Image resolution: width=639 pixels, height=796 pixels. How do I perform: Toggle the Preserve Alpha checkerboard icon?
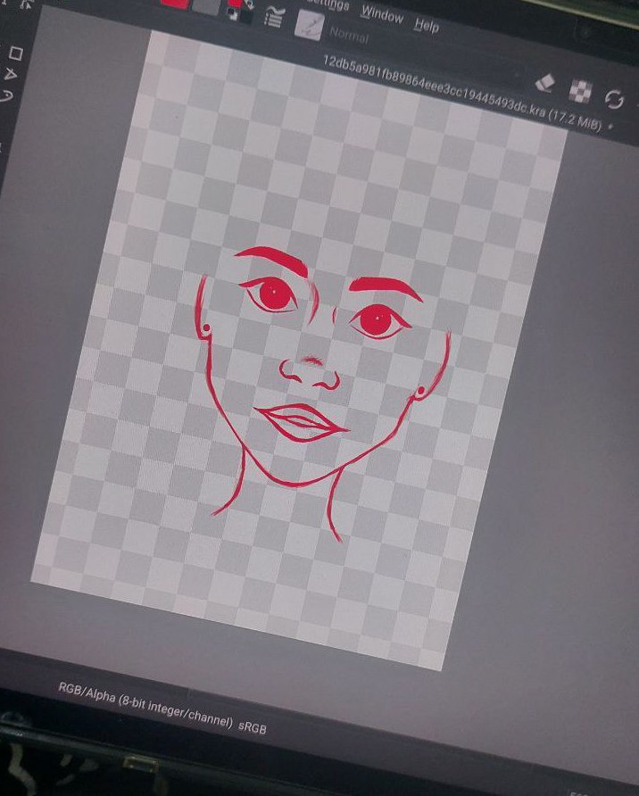(580, 91)
